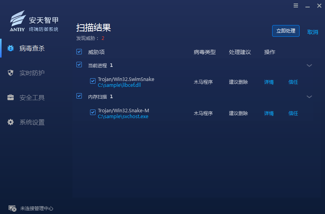The width and height of the screenshot is (325, 214).
Task: Click the disconnected management center icon
Action: click(x=13, y=208)
